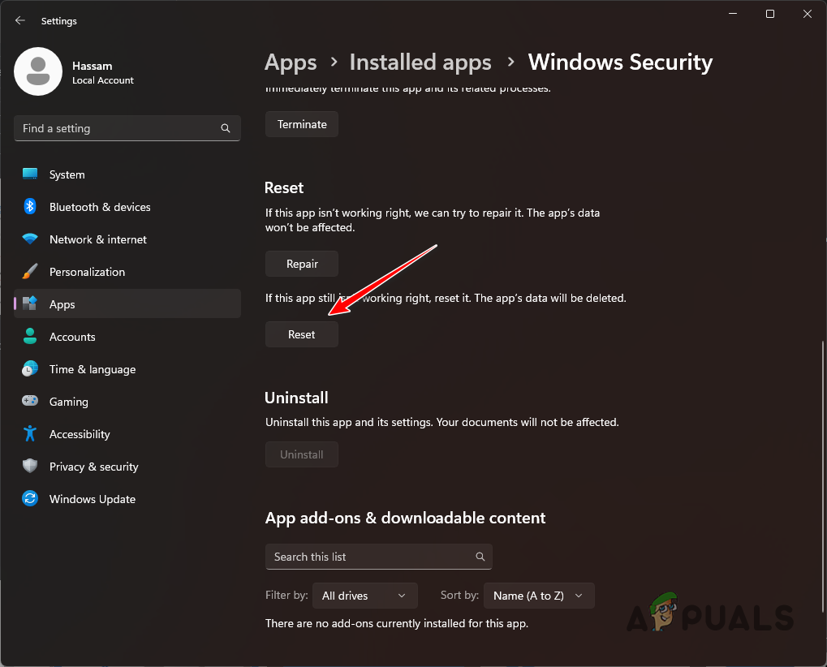
Task: Repair the Windows Security app
Action: tap(301, 264)
